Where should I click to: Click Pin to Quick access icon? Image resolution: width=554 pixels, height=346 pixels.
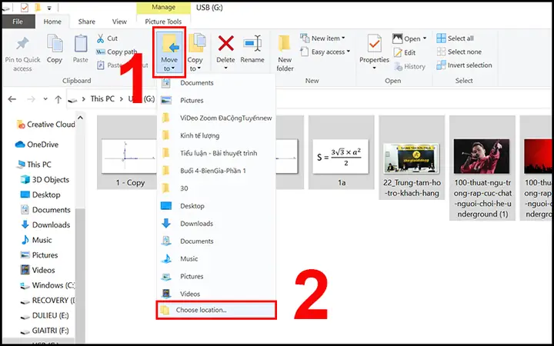pos(22,45)
